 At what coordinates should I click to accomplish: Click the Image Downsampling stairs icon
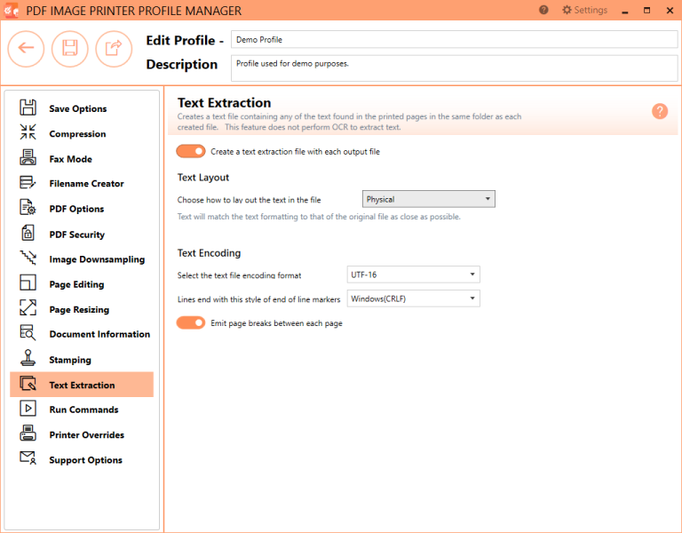[x=28, y=258]
